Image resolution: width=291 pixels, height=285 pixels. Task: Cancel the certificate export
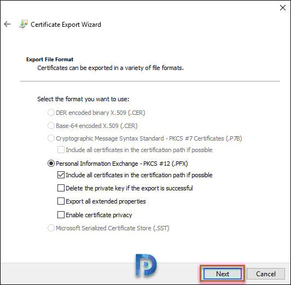click(266, 274)
